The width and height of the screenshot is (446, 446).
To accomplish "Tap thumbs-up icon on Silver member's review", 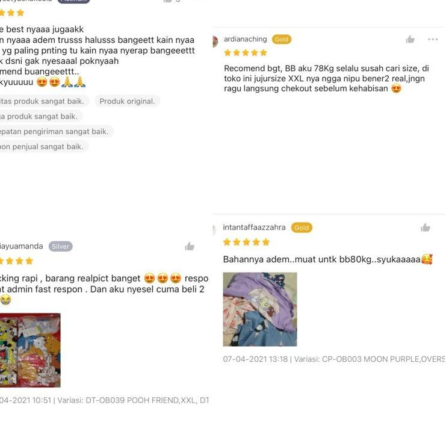I will point(190,246).
